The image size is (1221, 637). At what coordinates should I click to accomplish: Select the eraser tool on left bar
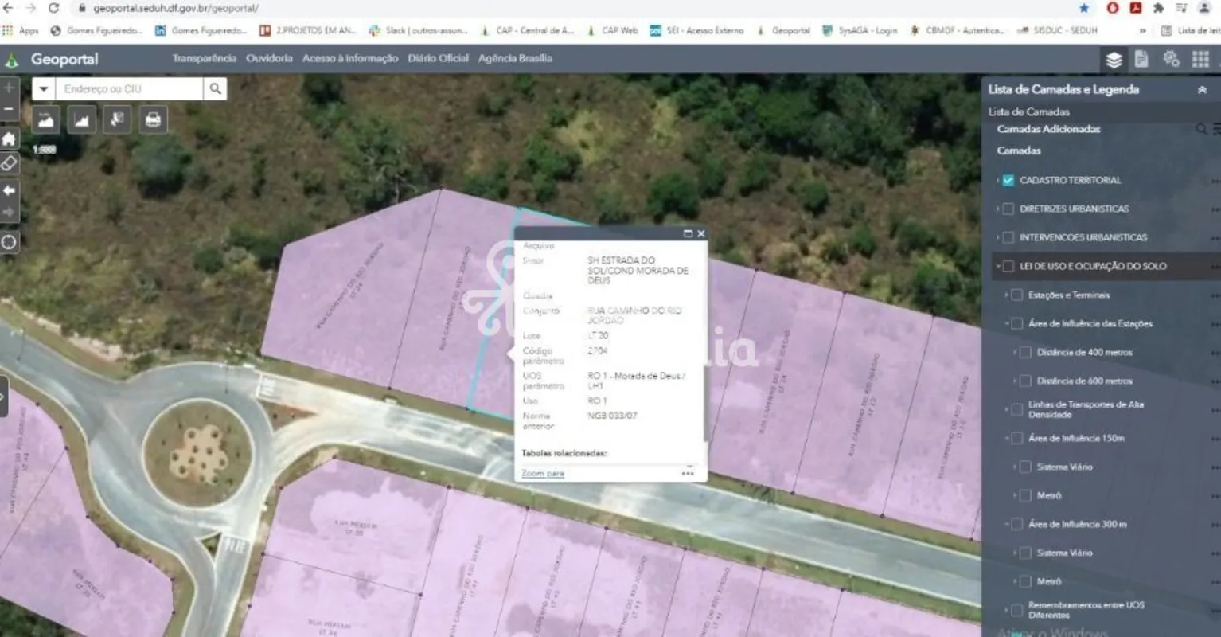point(9,164)
